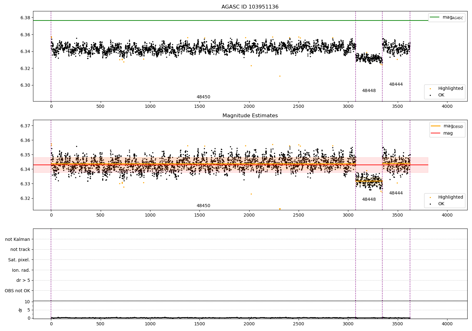Viewport: 472px width, 331px height.
Task: Click the 'dr > 5' flag row label
Action: pyautogui.click(x=23, y=280)
